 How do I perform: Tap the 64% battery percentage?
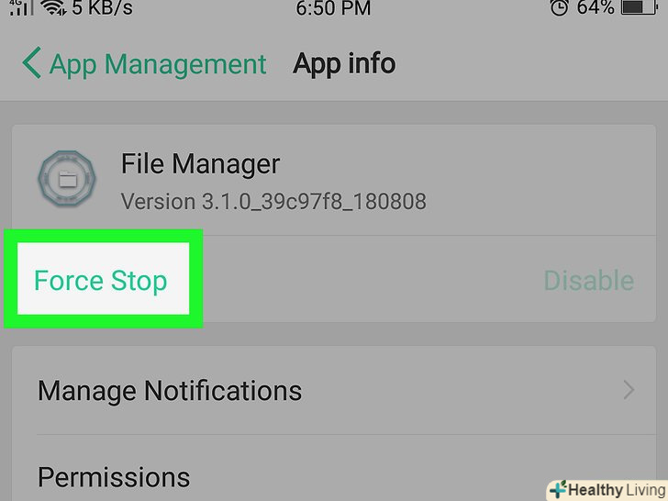(596, 7)
